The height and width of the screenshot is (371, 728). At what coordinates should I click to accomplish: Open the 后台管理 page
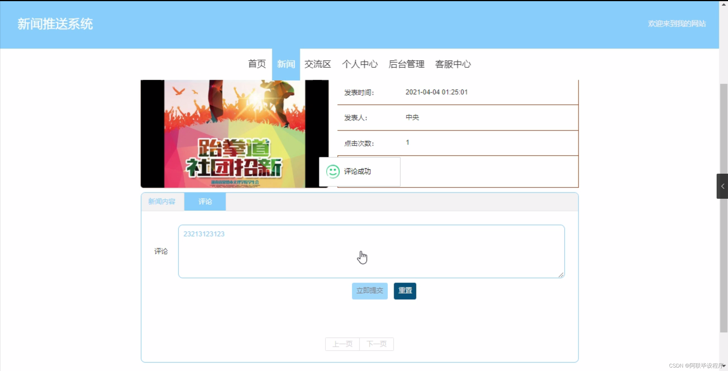point(406,64)
